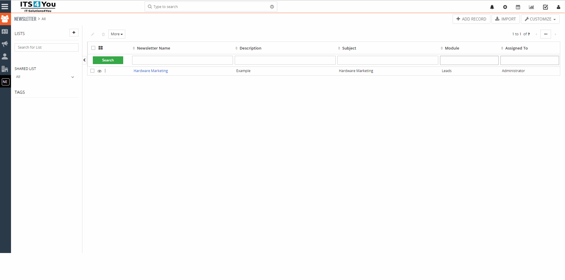Check the Hardware Marketing row checkbox
This screenshot has height=280, width=565.
[x=93, y=71]
